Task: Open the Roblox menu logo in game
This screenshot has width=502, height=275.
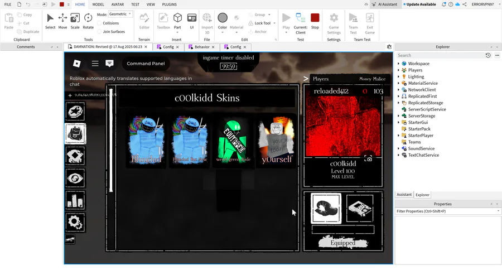Action: pos(77,64)
